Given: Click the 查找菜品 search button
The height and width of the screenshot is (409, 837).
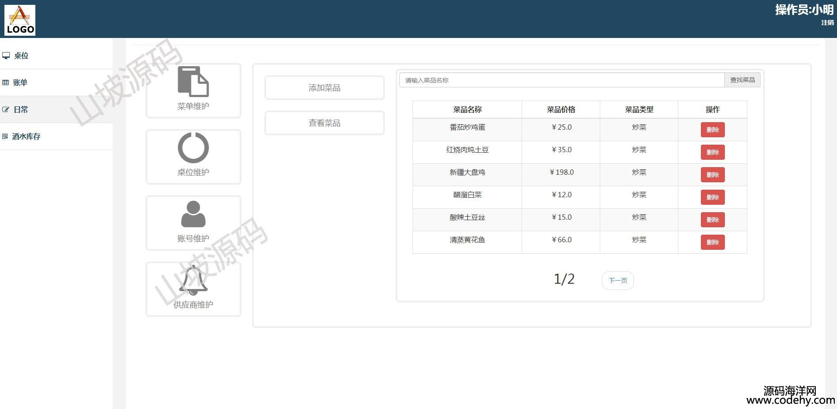Looking at the screenshot, I should [742, 80].
